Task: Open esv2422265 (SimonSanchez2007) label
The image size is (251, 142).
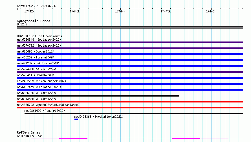Action: (41, 81)
